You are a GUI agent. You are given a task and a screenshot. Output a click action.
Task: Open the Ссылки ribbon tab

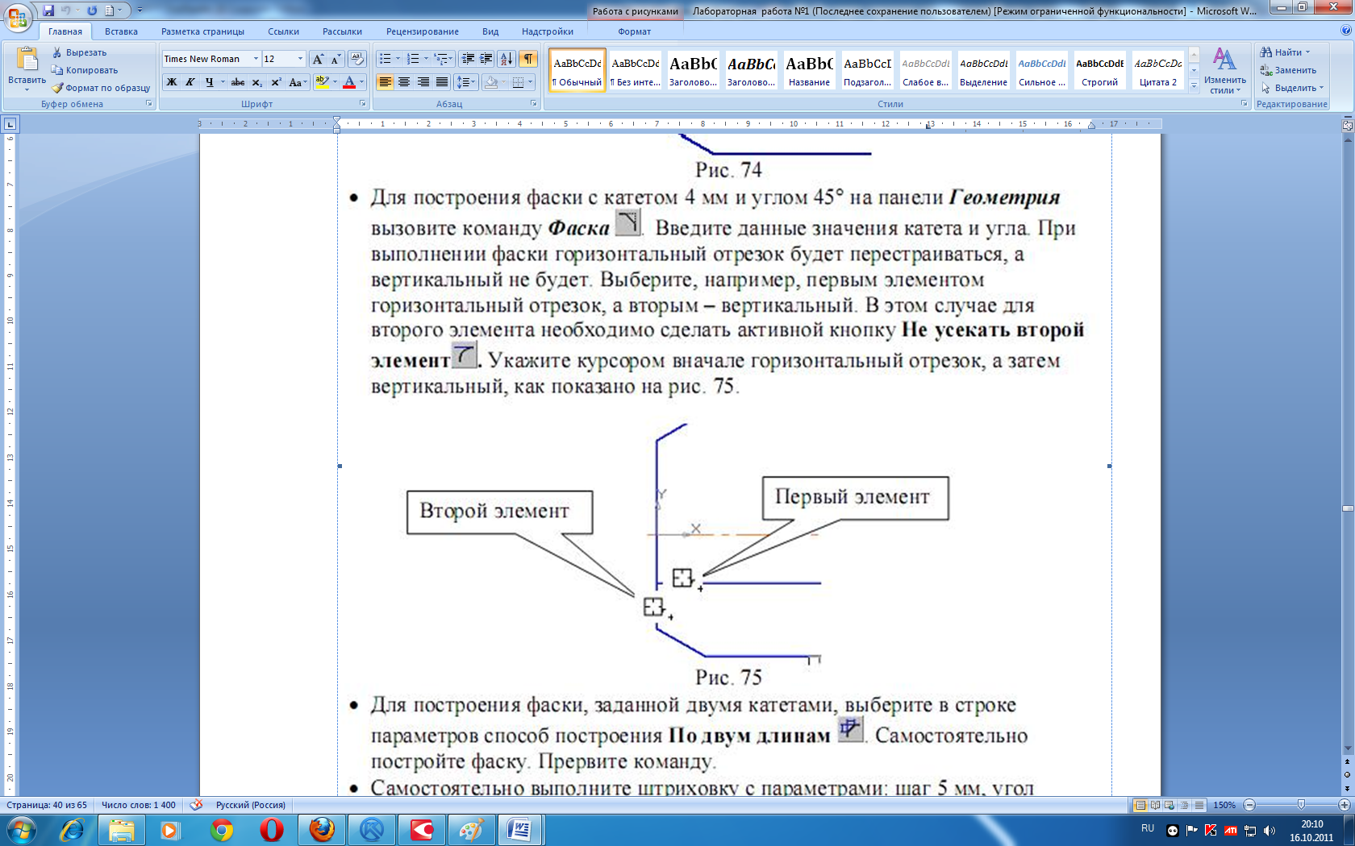coord(283,31)
